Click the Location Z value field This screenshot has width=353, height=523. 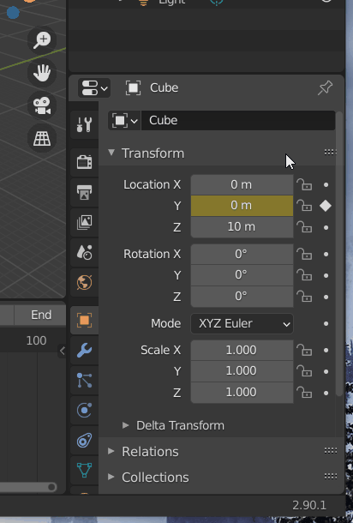(242, 227)
